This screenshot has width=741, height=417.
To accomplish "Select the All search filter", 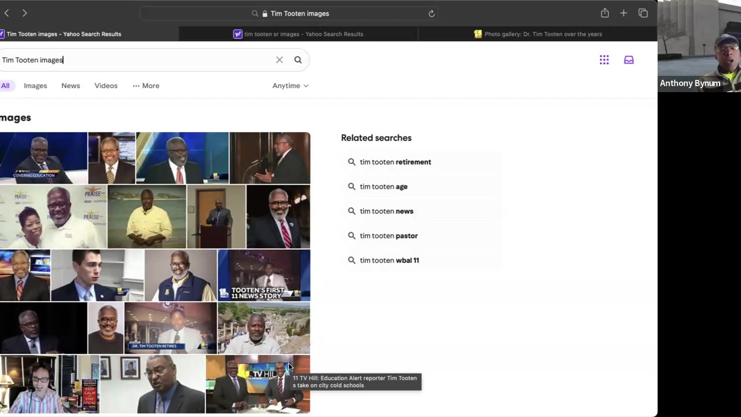I will 5,86.
